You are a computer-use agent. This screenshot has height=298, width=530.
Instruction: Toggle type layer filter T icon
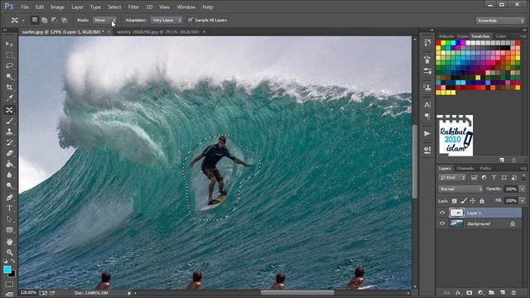(x=494, y=177)
